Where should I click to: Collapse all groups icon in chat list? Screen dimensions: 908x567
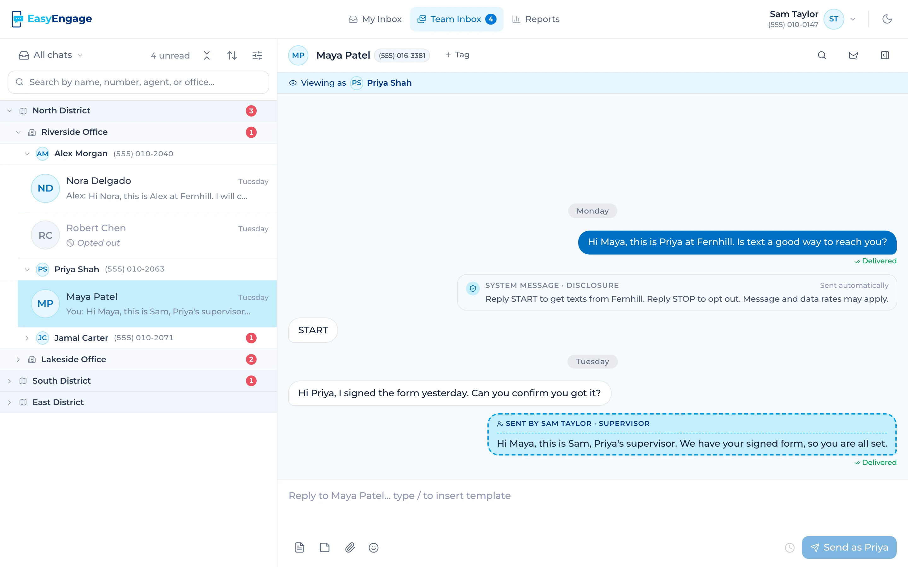(x=207, y=55)
